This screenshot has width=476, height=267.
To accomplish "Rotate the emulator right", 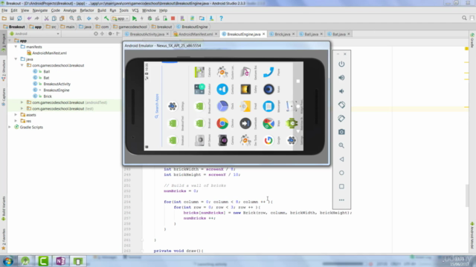I will [x=341, y=119].
